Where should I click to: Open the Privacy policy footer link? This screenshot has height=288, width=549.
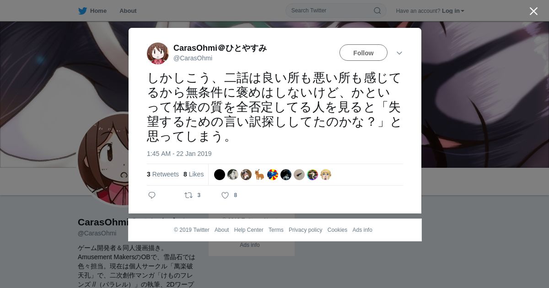click(306, 230)
